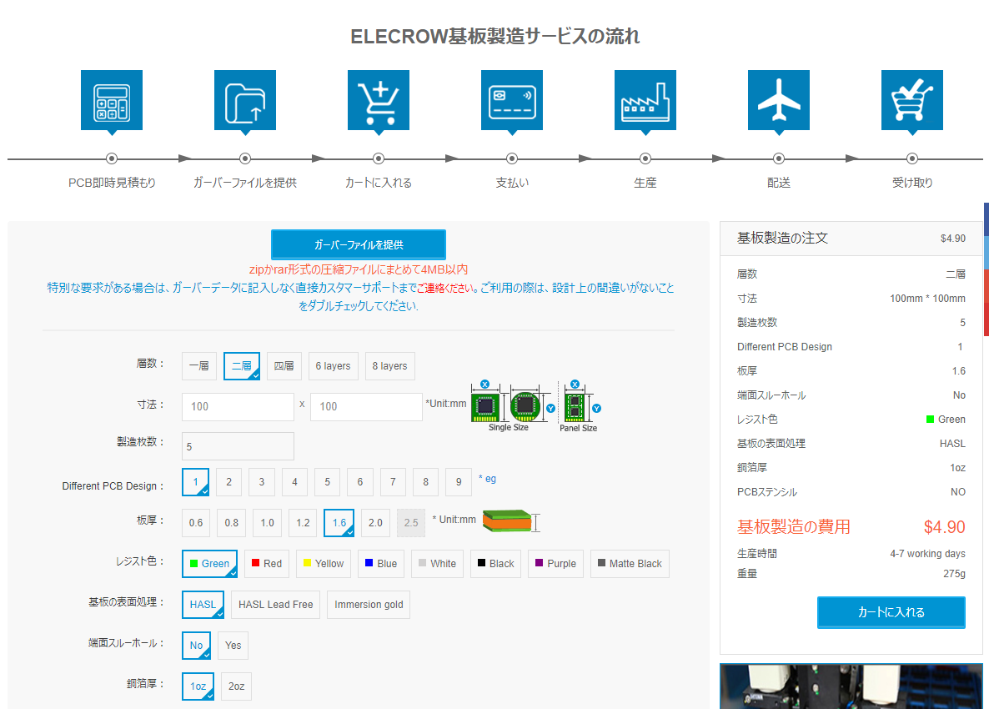Select 一層 single layer option
Image resolution: width=989 pixels, height=709 pixels.
click(x=199, y=366)
